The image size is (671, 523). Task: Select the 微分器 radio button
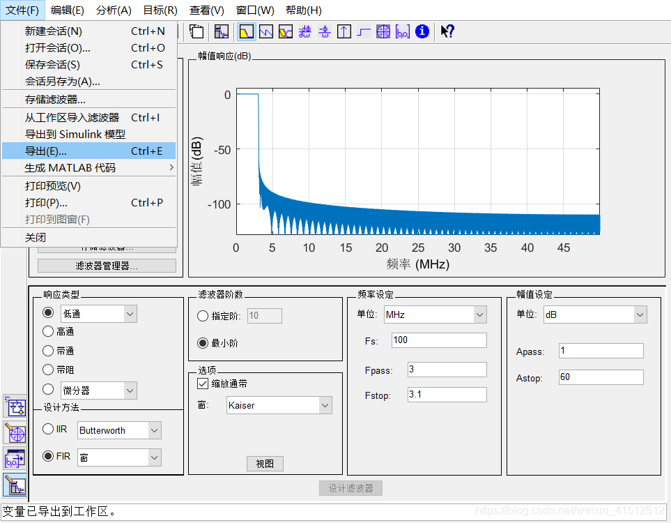(48, 389)
